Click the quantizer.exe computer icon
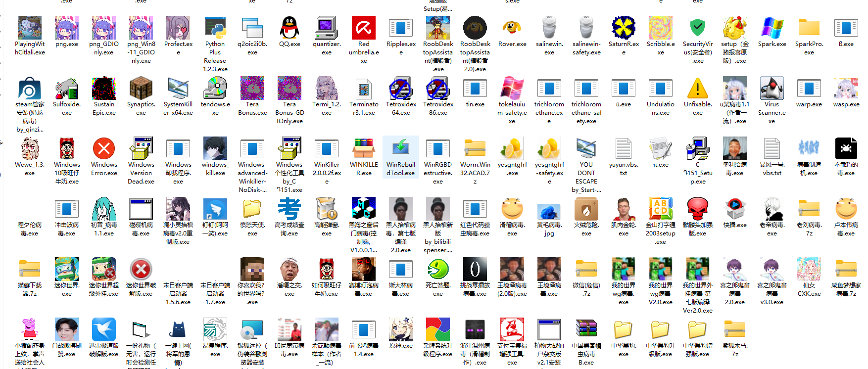 tap(327, 28)
